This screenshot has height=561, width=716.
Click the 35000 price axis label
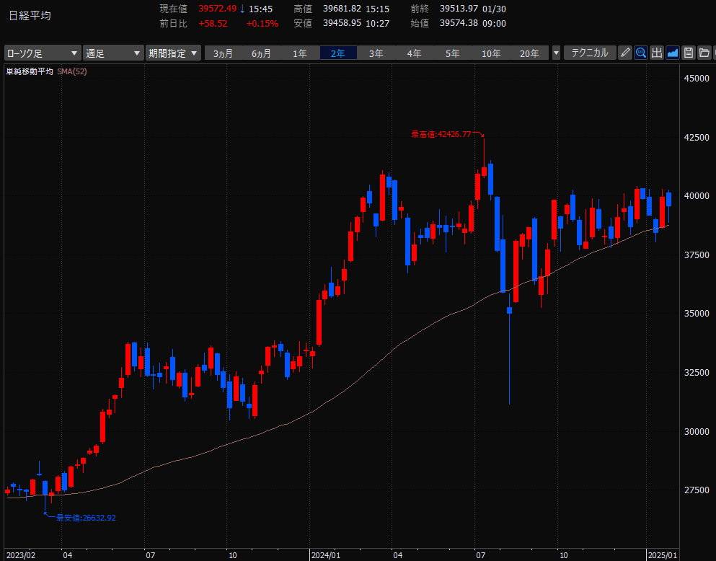click(697, 314)
